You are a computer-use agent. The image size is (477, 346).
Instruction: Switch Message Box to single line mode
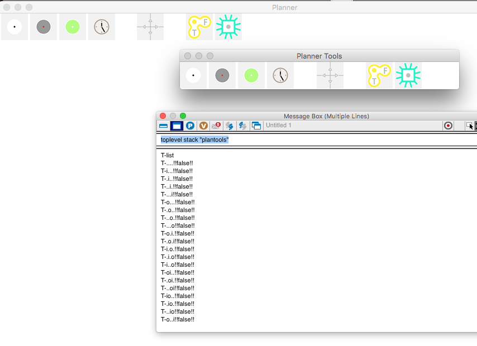tap(163, 126)
